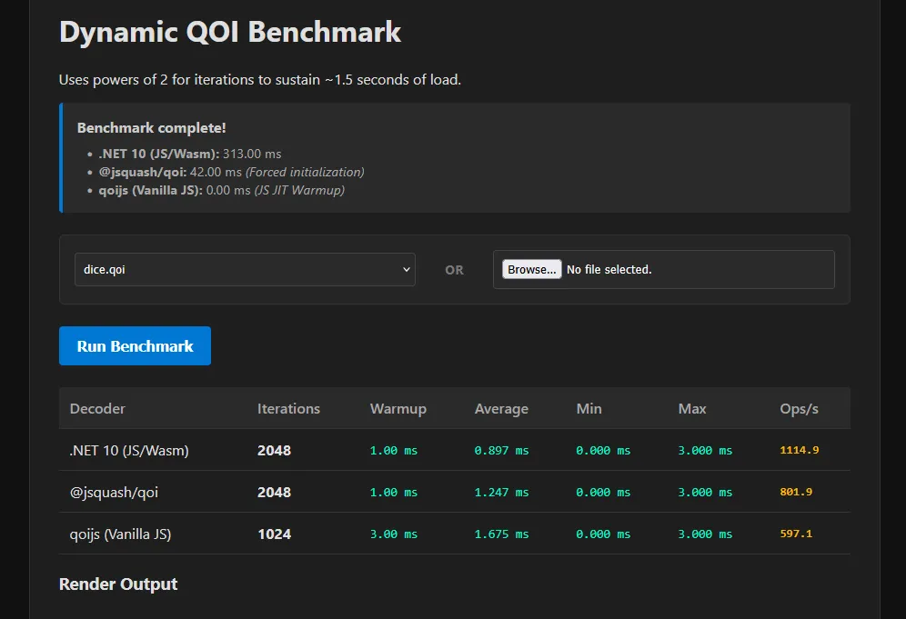Screen dimensions: 906x619
Task: Click the Min column header
Action: pyautogui.click(x=588, y=408)
